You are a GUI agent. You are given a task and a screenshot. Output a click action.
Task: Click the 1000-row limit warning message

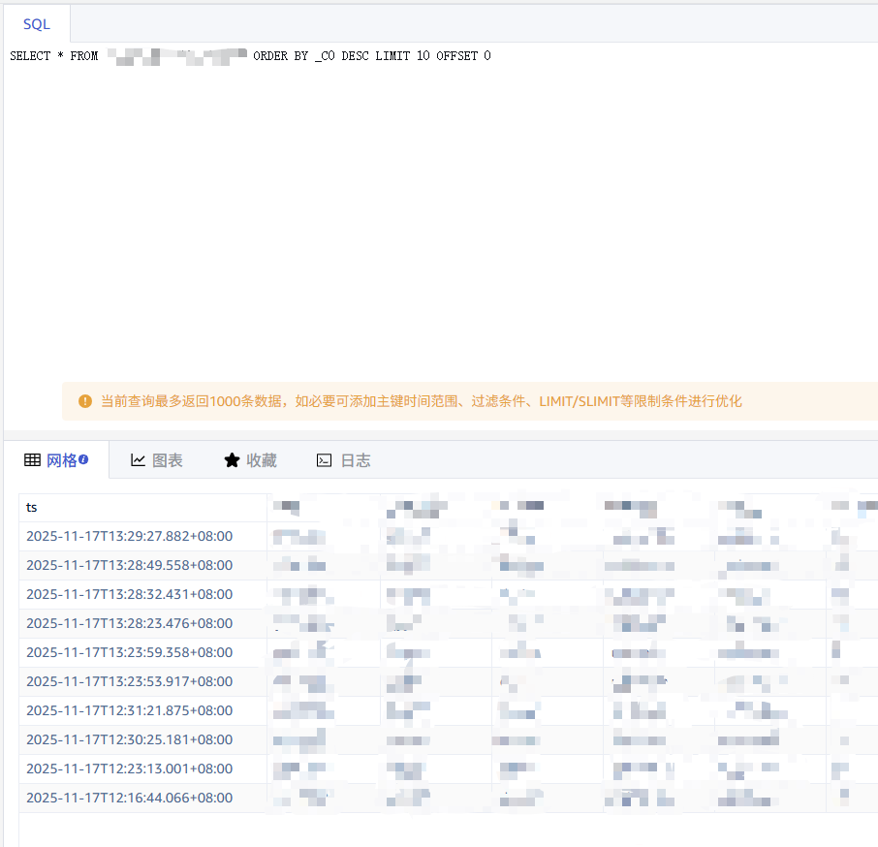coord(421,401)
